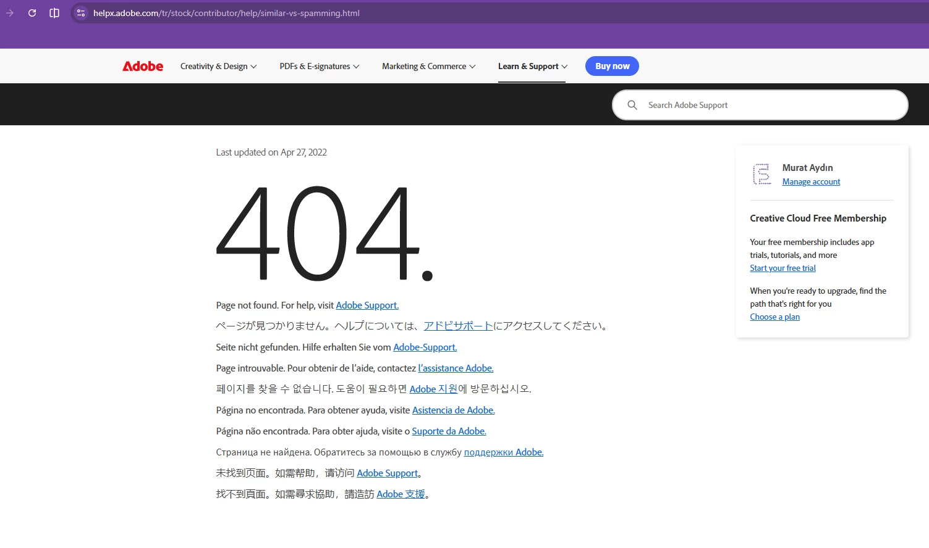
Task: Open the Choose a plan link
Action: tap(774, 317)
